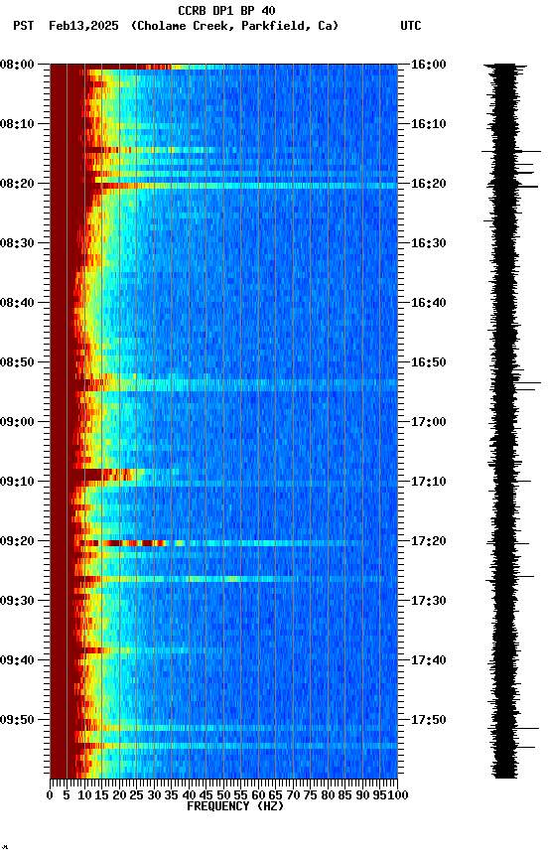
Task: Click the '08:20' PST time label
Action: [x=17, y=184]
